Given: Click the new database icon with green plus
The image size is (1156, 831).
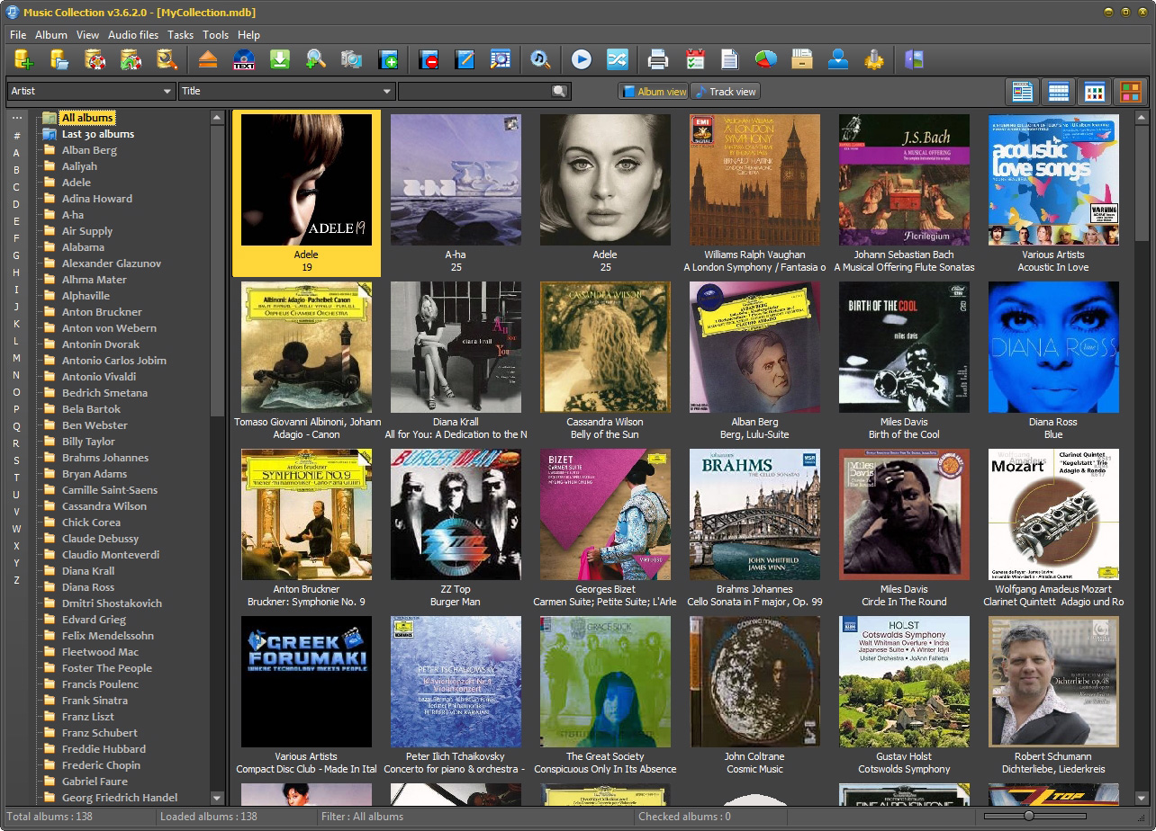Looking at the screenshot, I should point(24,60).
